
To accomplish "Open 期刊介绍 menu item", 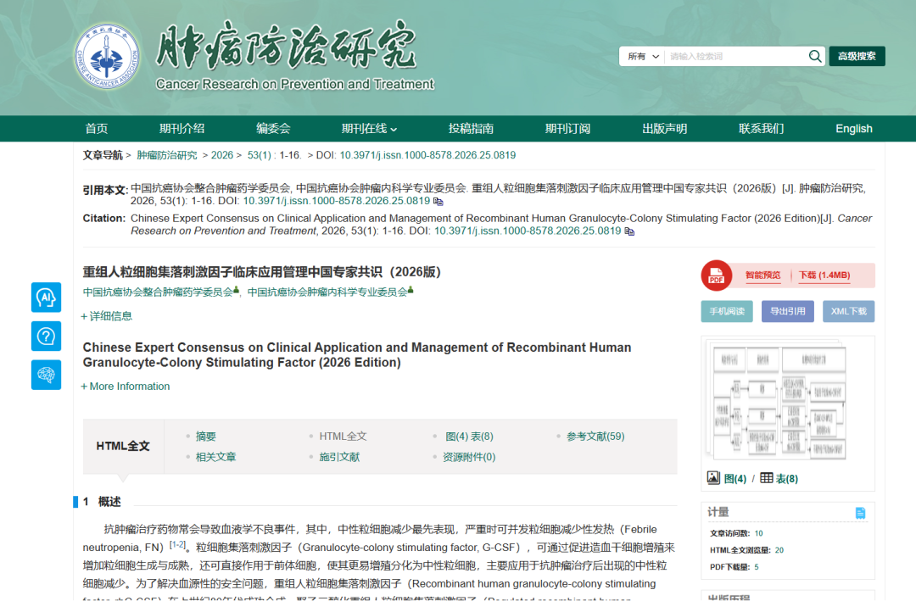I will pyautogui.click(x=182, y=129).
